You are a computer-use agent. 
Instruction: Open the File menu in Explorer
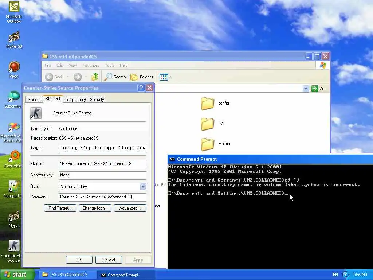(48, 65)
